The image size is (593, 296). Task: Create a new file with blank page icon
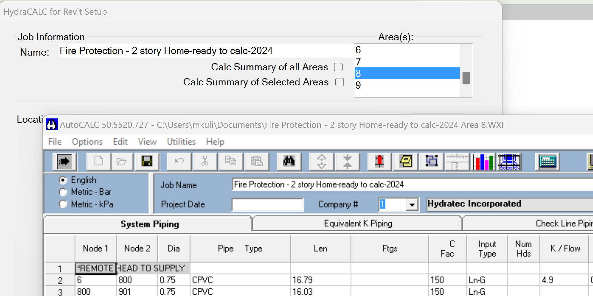(99, 161)
